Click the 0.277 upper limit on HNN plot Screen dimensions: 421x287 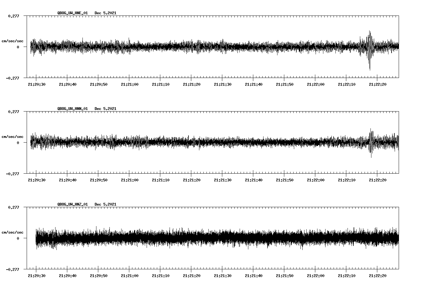tap(13, 111)
